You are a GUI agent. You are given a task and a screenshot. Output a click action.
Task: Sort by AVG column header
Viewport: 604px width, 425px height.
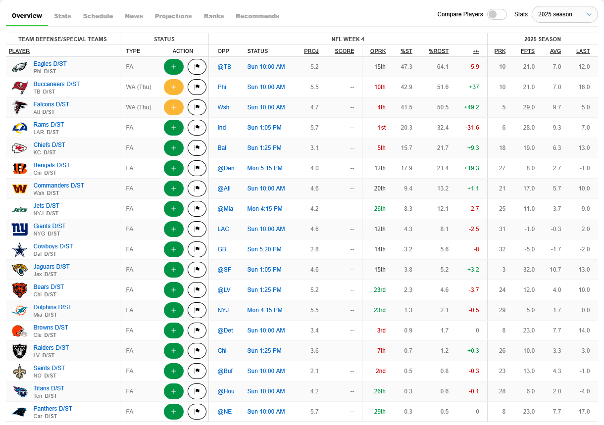tap(555, 51)
